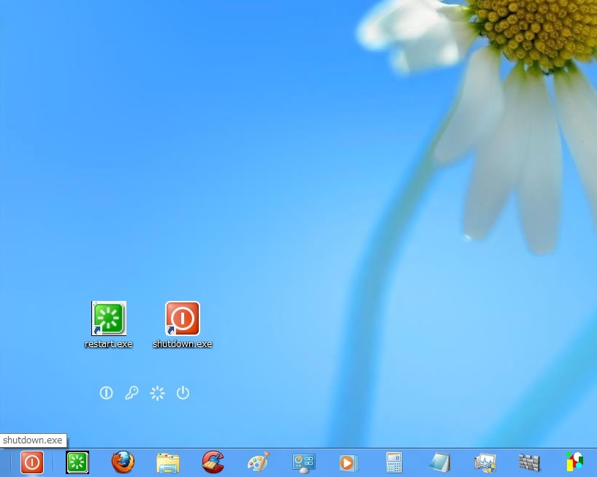Click the monitor graph with shield taskbar icon
The height and width of the screenshot is (477, 597).
484,462
